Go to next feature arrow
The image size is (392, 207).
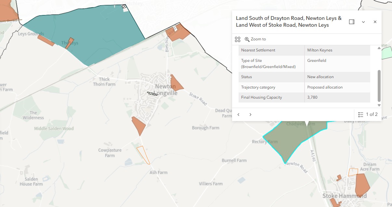coord(250,115)
